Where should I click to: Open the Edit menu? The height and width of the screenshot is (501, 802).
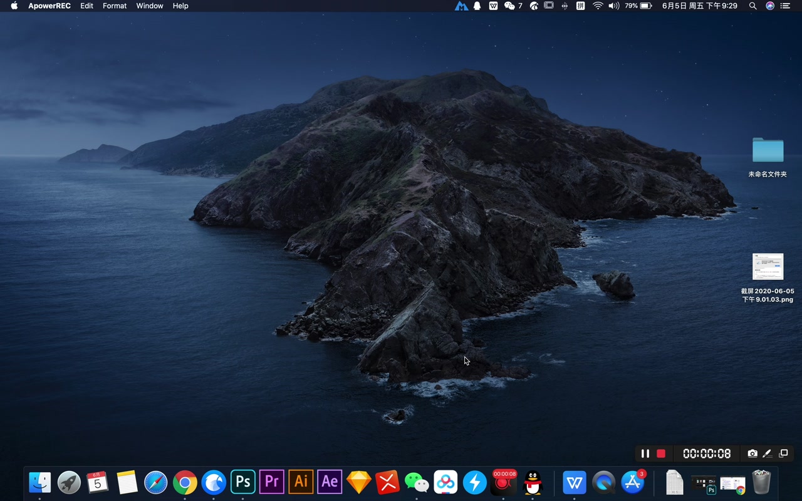(x=86, y=6)
